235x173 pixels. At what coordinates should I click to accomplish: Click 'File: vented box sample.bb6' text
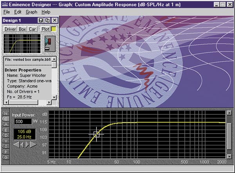[28, 59]
